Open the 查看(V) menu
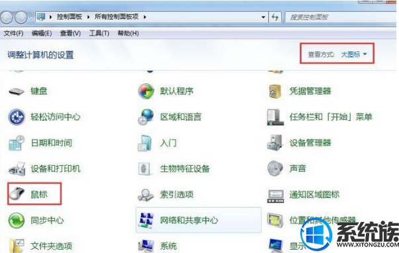Screen dimensions: 399x253 point(70,33)
